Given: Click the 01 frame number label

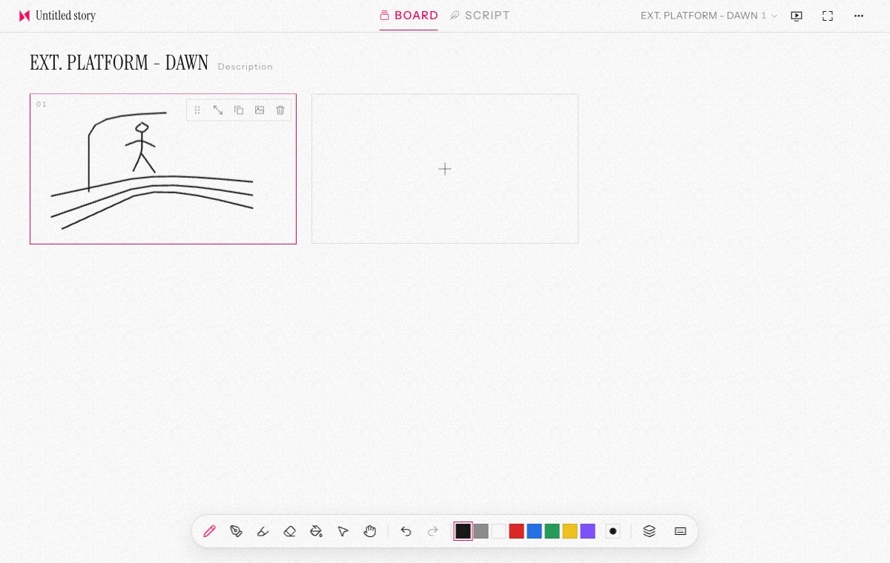Looking at the screenshot, I should (x=42, y=104).
